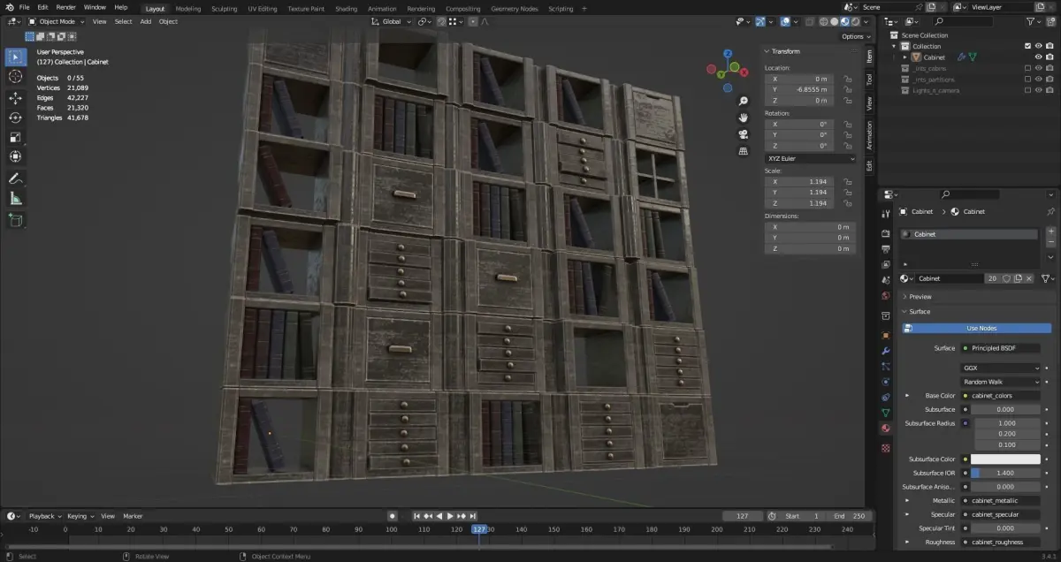Open the Render menu
The width and height of the screenshot is (1061, 562).
point(66,7)
